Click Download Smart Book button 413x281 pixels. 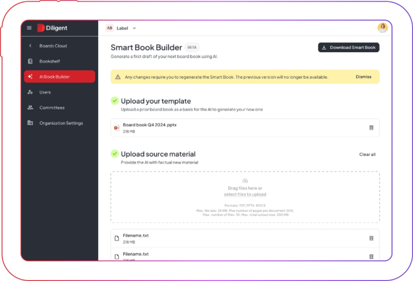(348, 47)
